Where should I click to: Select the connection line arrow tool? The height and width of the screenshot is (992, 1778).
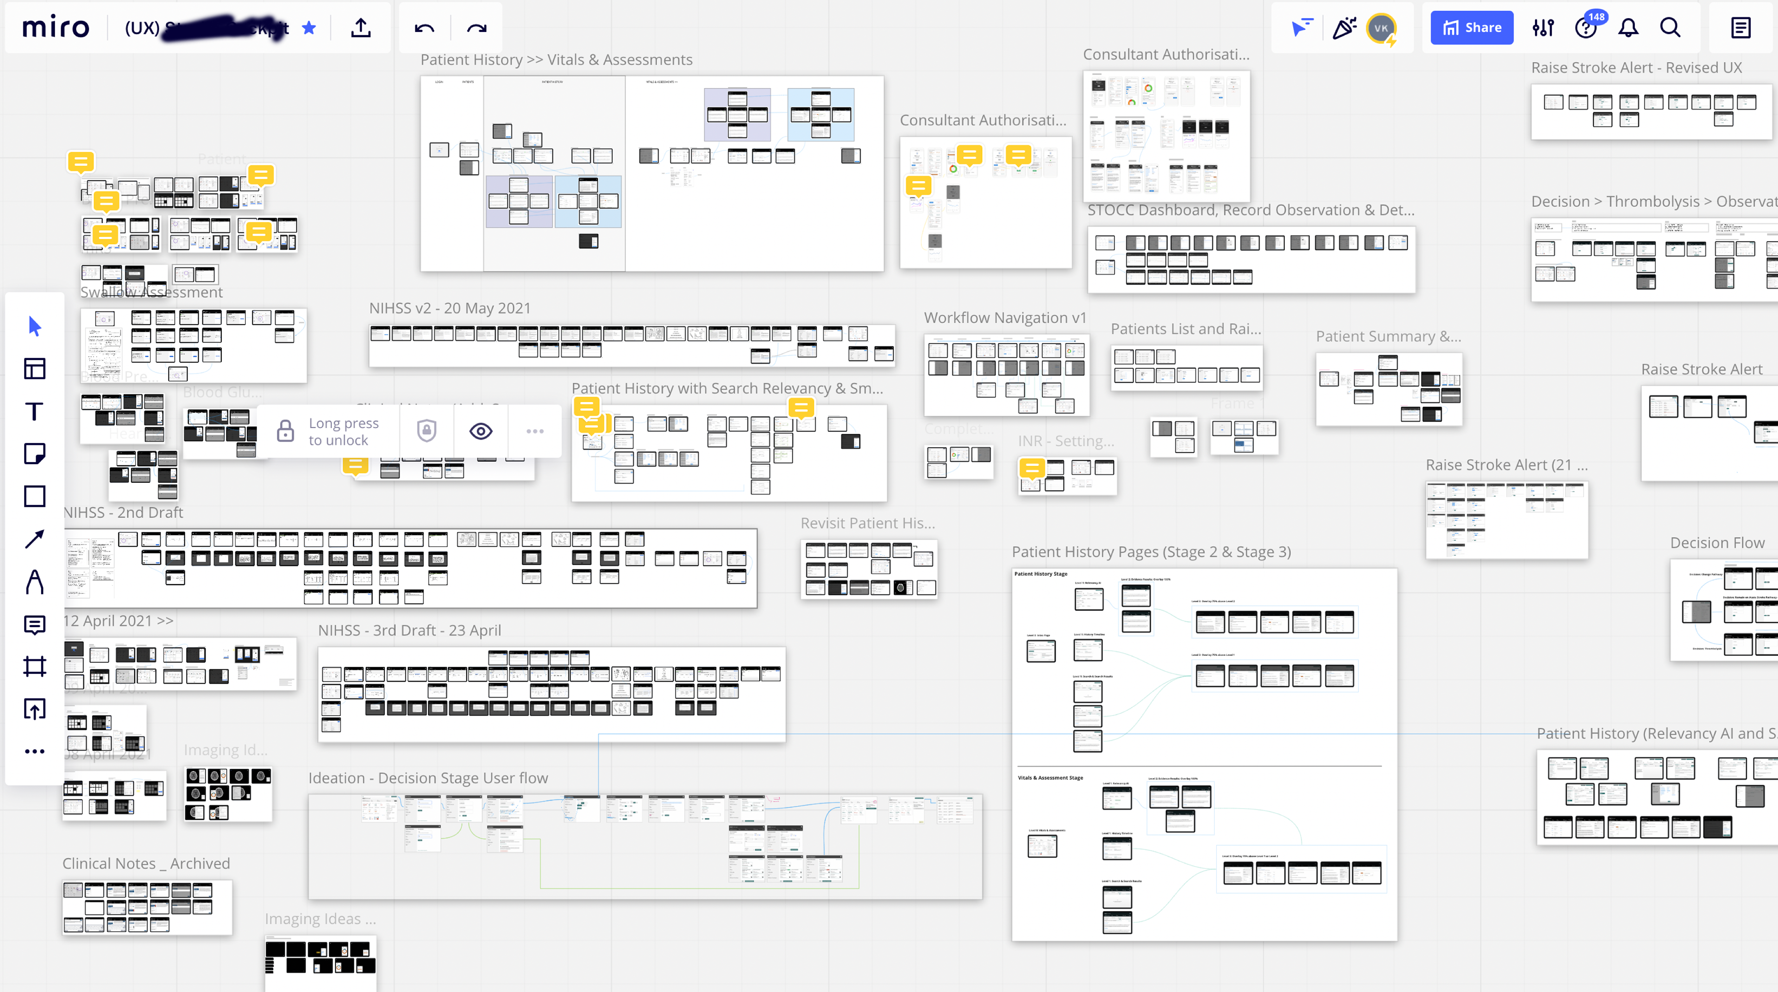35,539
